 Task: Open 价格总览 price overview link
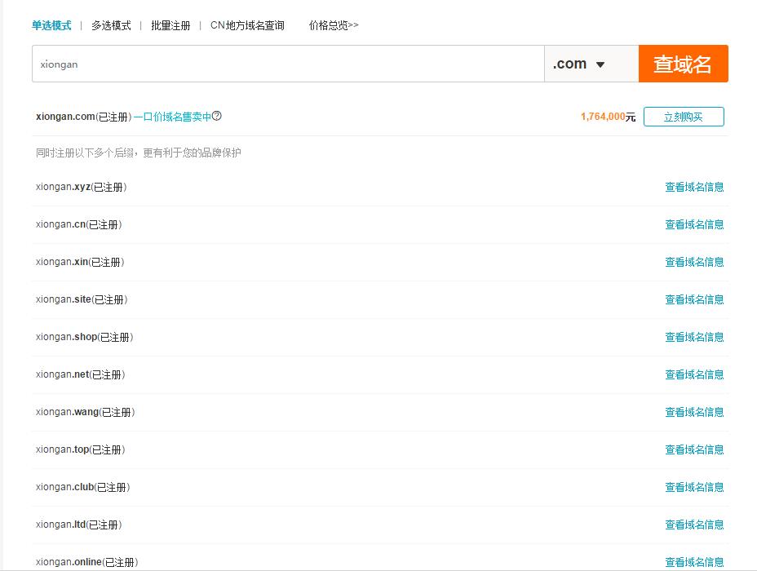(334, 25)
